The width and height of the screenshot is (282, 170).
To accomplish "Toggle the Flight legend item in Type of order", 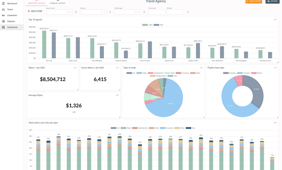I will [x=141, y=73].
